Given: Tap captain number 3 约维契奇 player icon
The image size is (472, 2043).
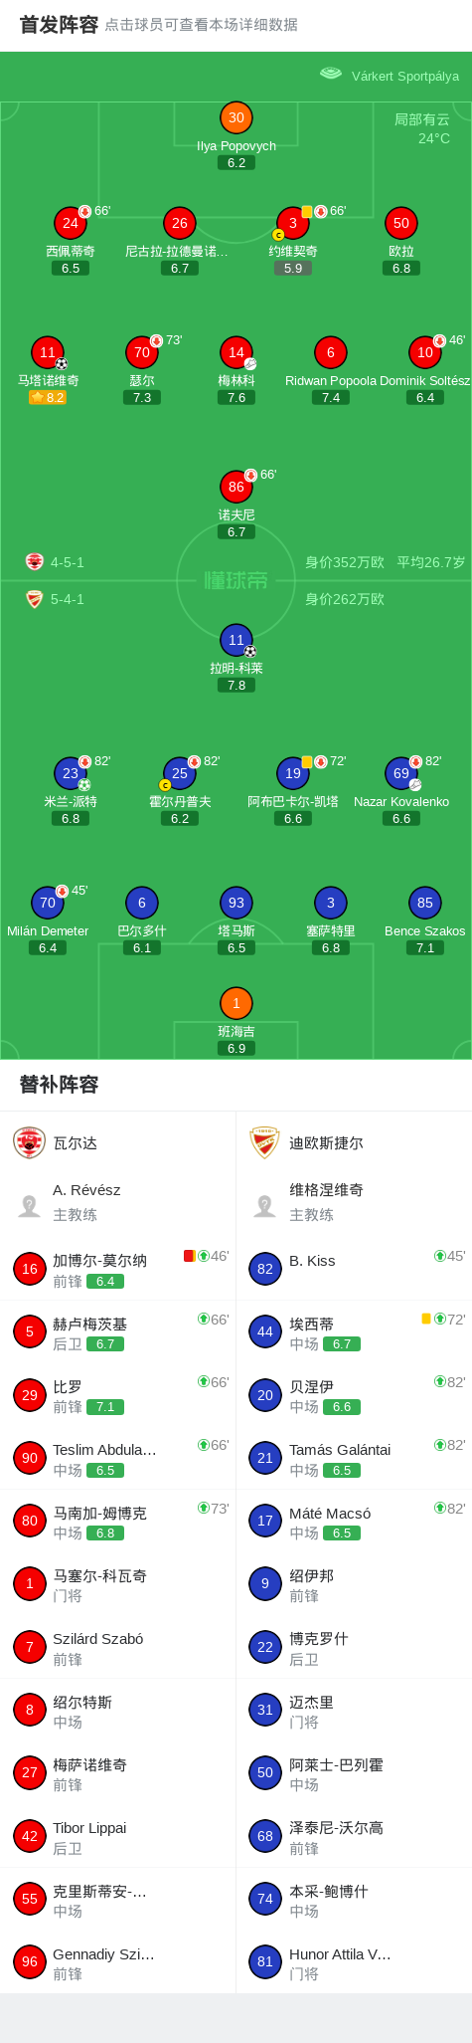Looking at the screenshot, I should click(x=293, y=223).
